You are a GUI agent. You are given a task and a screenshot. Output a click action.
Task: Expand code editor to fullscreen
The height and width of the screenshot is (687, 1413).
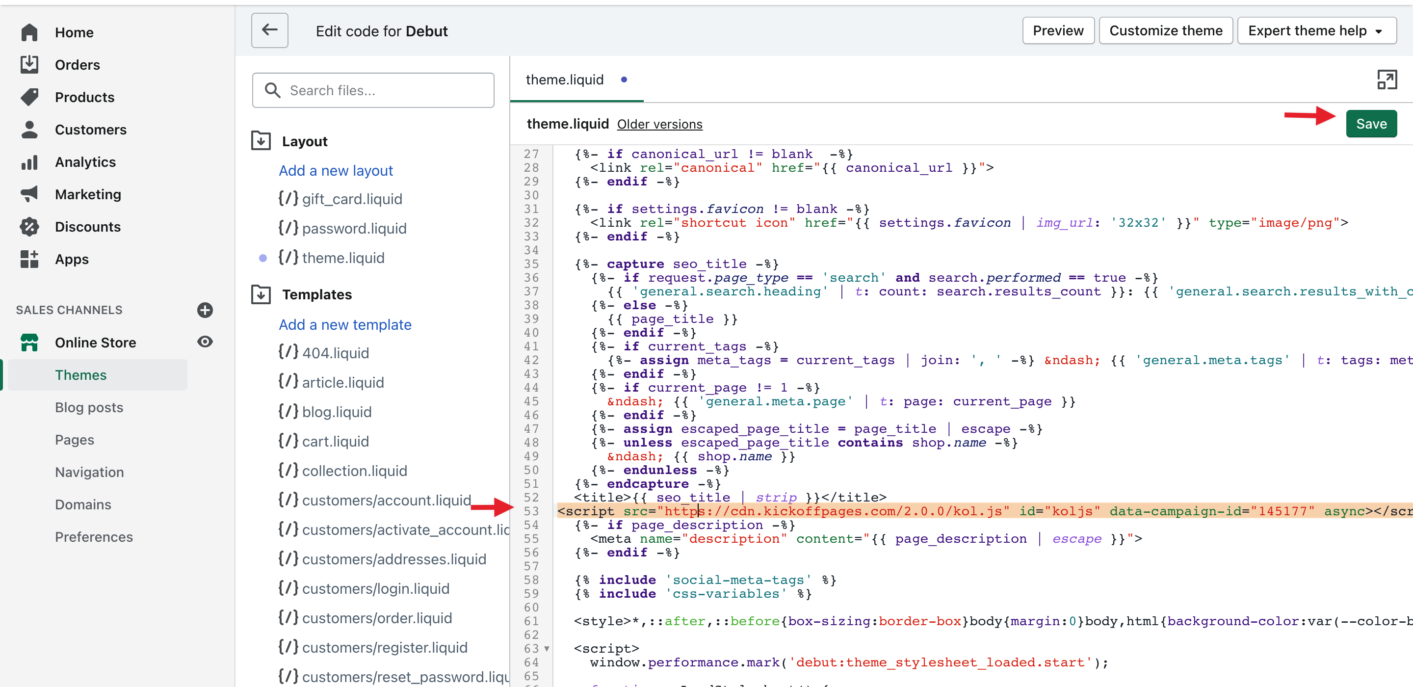(x=1387, y=80)
